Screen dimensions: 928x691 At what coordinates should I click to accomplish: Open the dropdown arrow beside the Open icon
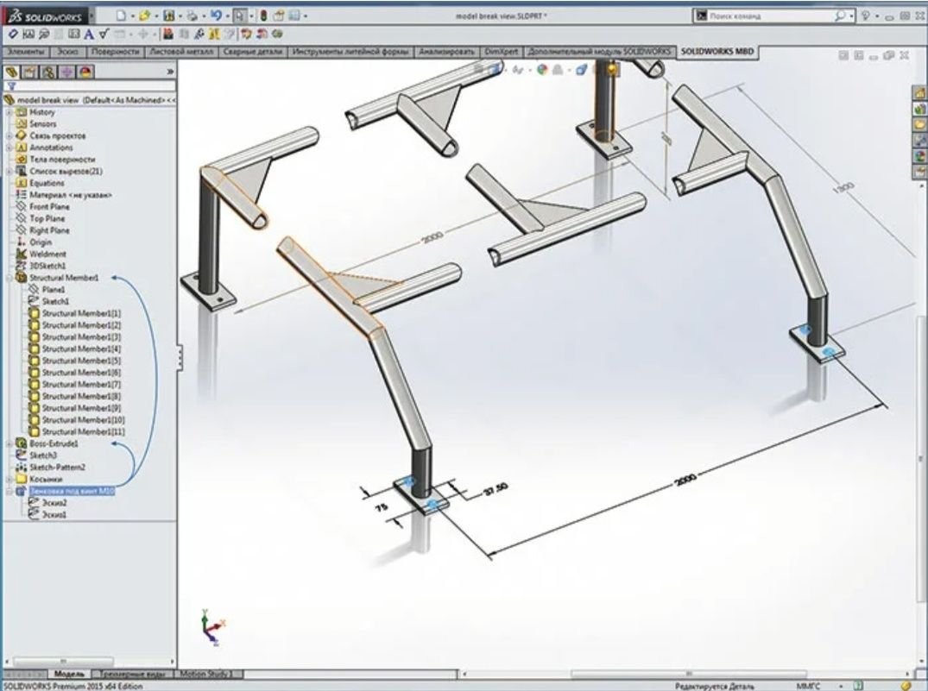(x=155, y=16)
